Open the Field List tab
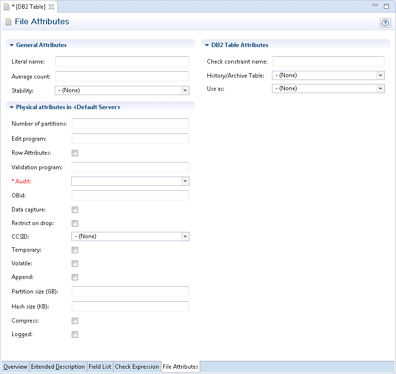The image size is (396, 374). (100, 367)
